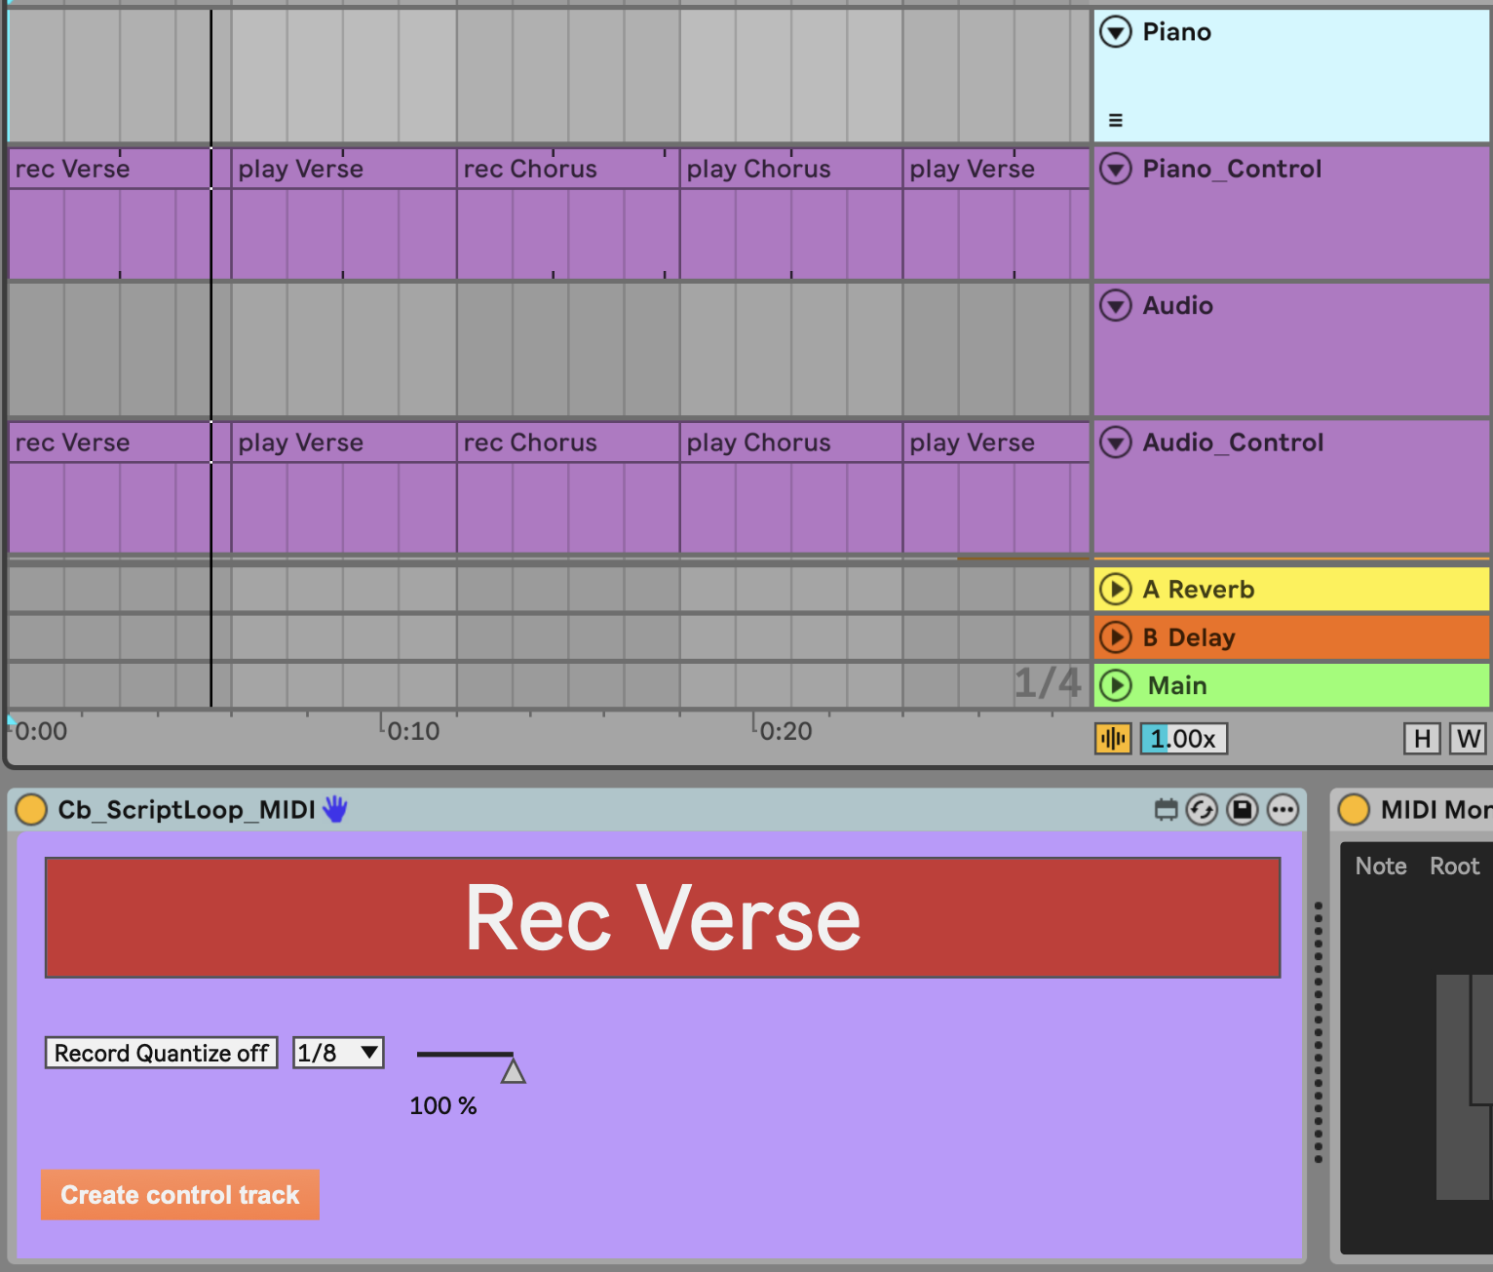
Task: Click the A Reverb return track play icon
Action: pos(1116,589)
